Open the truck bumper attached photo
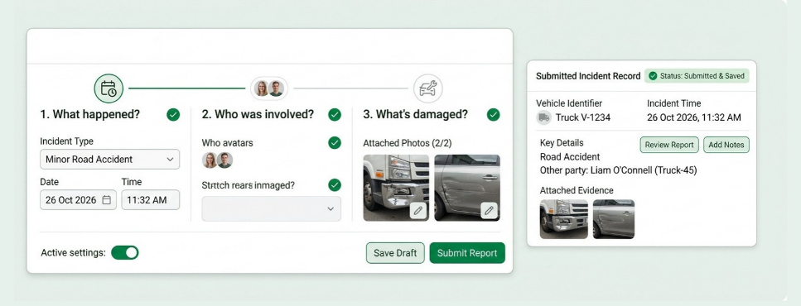The height and width of the screenshot is (306, 801). point(397,188)
